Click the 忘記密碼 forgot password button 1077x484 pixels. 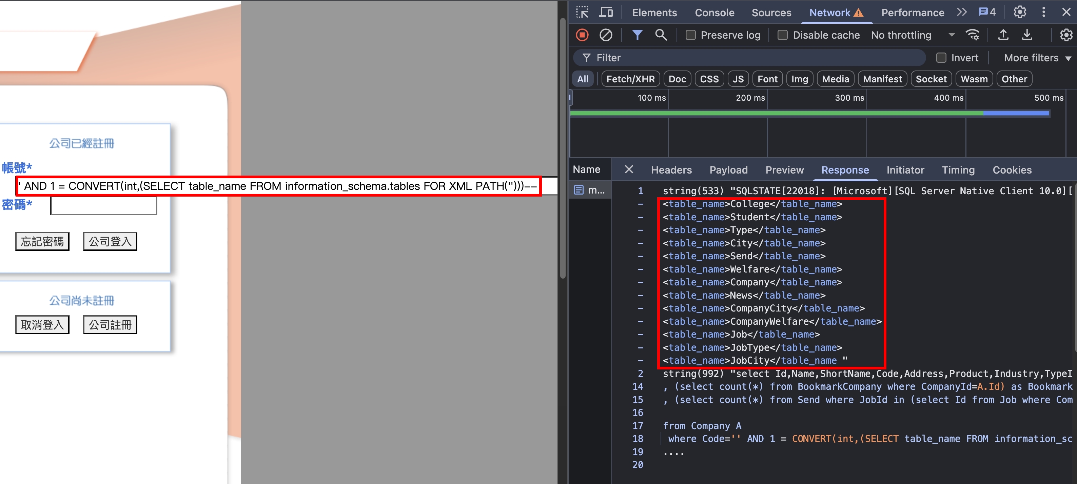(x=42, y=241)
